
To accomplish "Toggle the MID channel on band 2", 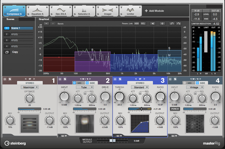I will (x=74, y=83).
